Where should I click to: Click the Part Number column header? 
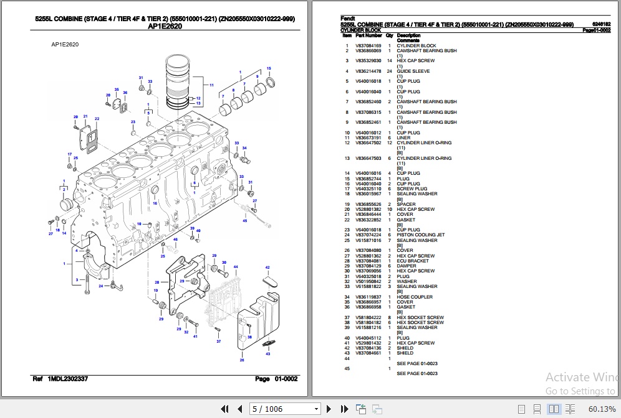(x=368, y=35)
